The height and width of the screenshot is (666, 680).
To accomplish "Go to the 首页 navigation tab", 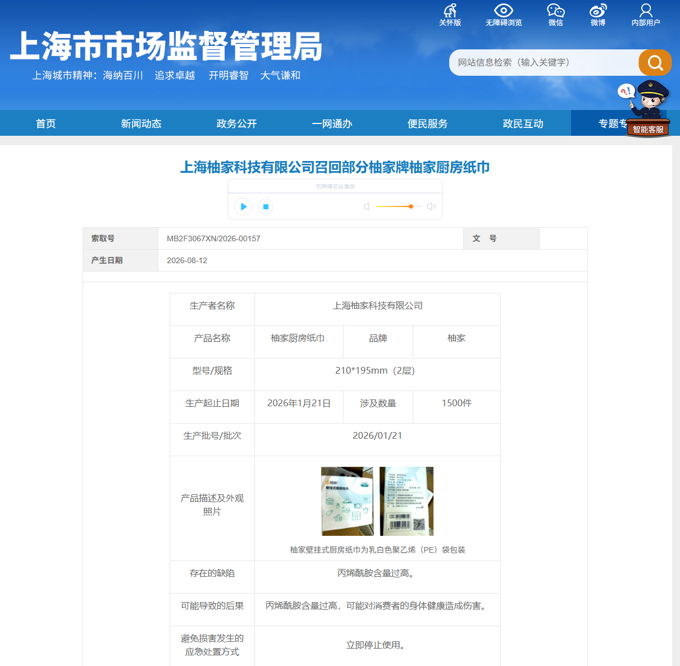I will pyautogui.click(x=46, y=123).
